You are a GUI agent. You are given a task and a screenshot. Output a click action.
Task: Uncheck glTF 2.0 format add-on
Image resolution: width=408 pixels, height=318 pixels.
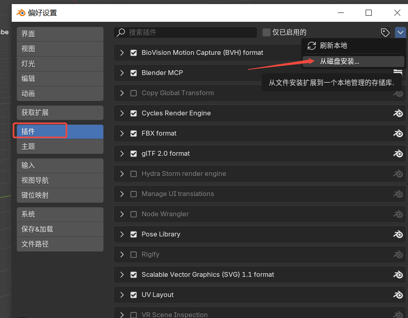(134, 153)
